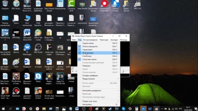Uncheck the highlighted Информация entry

[x=99, y=53]
